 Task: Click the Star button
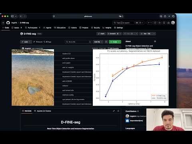point(146,34)
